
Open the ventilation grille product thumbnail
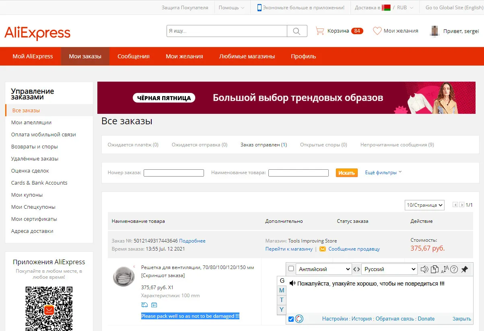[x=124, y=277]
